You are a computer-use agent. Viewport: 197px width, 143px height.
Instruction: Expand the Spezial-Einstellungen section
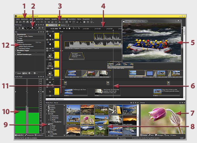click(16, 54)
